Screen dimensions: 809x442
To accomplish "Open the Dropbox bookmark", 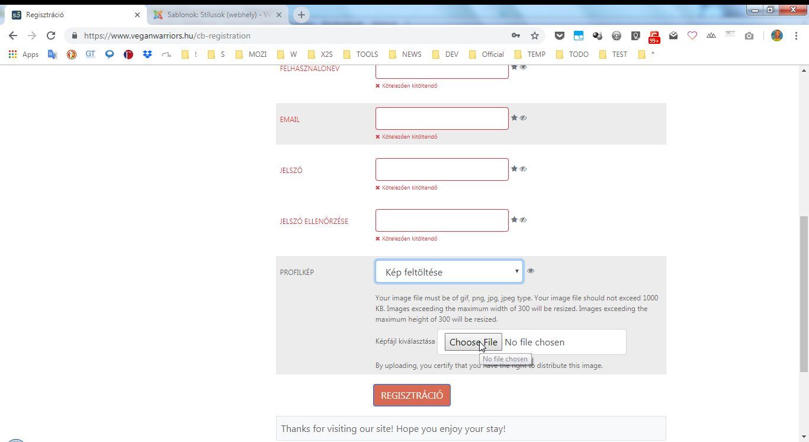I will click(147, 55).
